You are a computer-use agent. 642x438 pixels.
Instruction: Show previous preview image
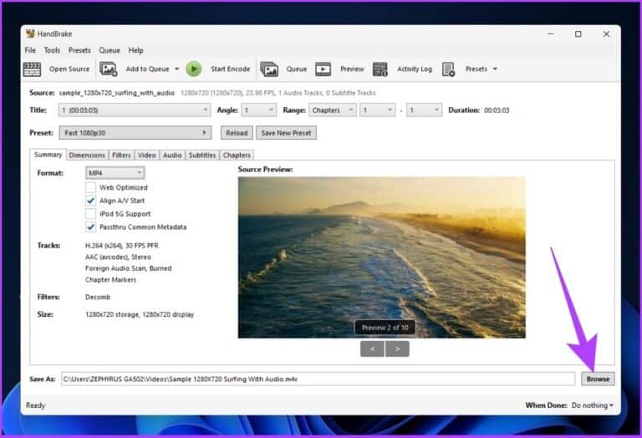pos(372,349)
